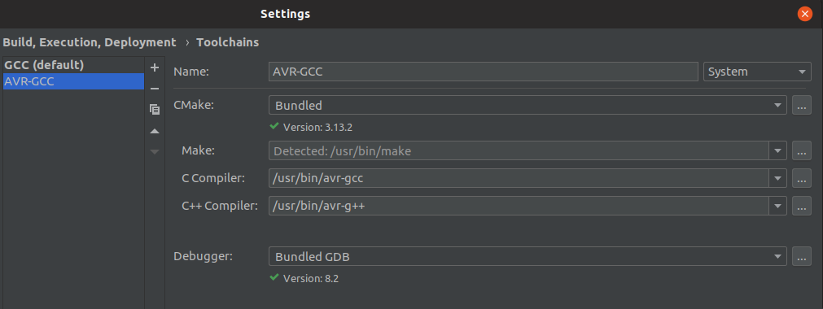Open the Make path dropdown arrow
The width and height of the screenshot is (823, 309).
coord(778,151)
